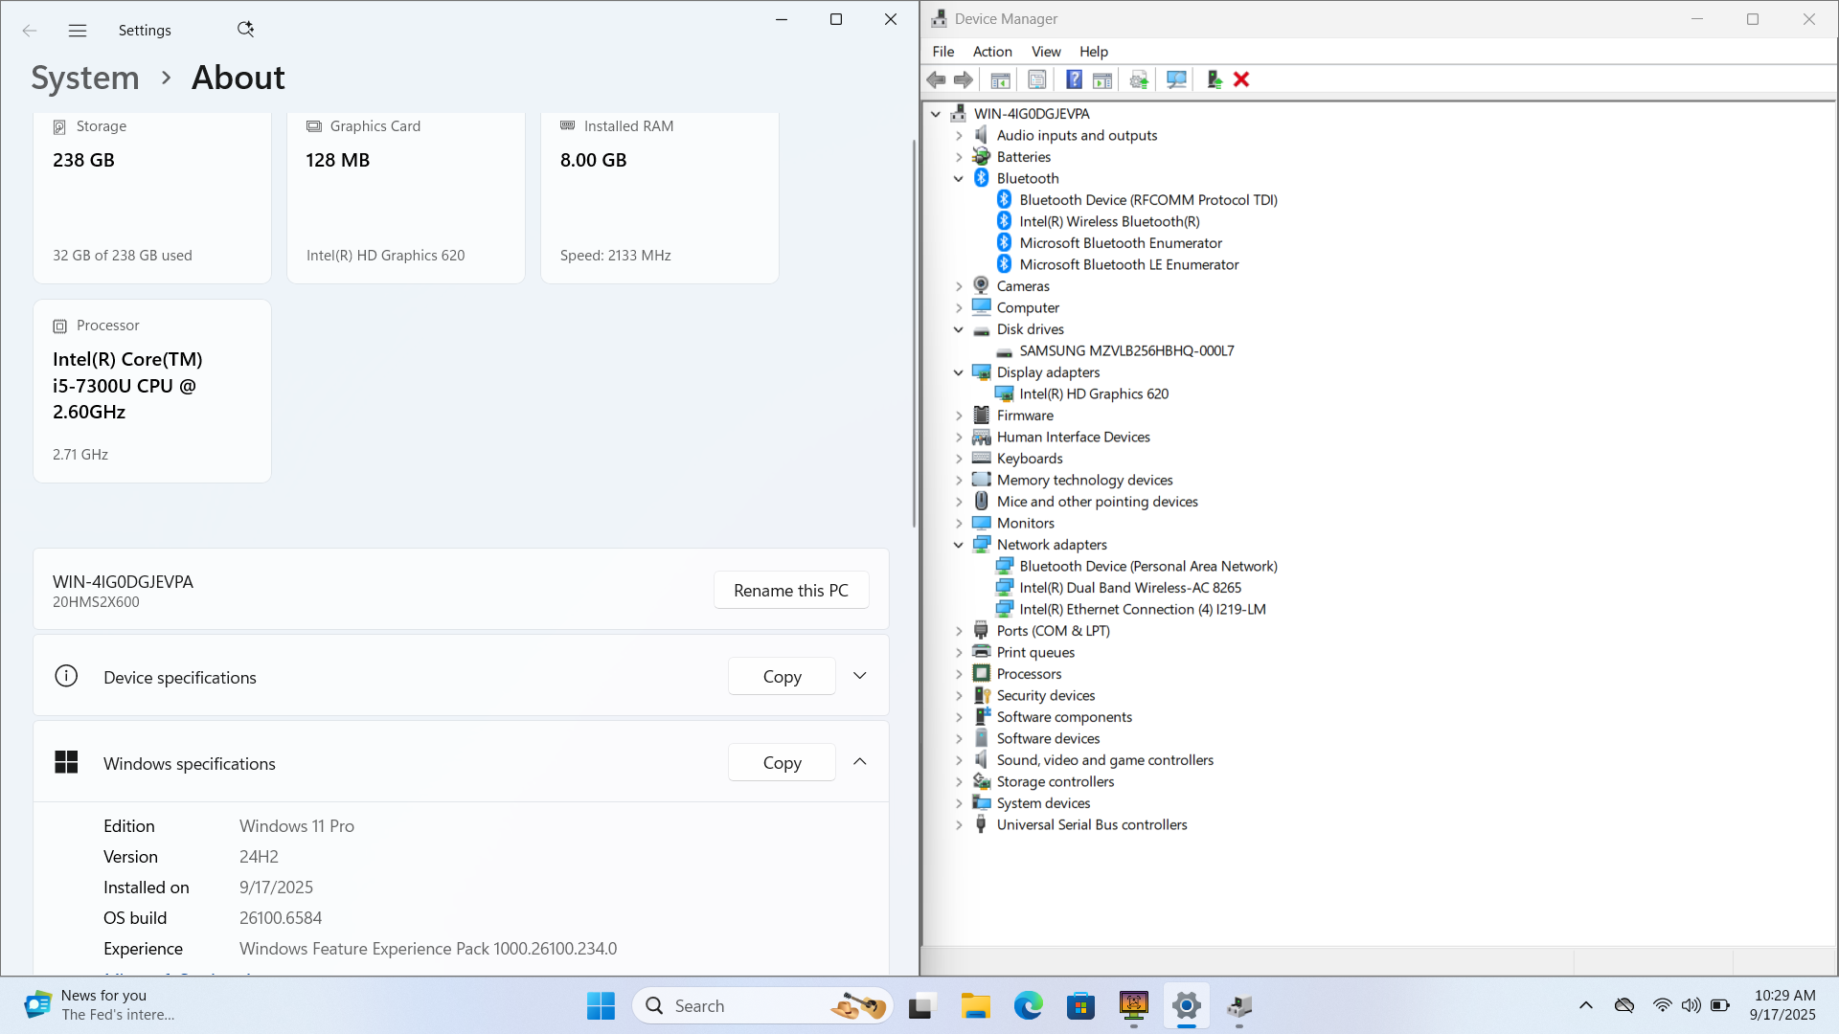The width and height of the screenshot is (1839, 1034).
Task: Toggle Show/Hide Console Tree toolbar icon
Action: pos(1000,80)
